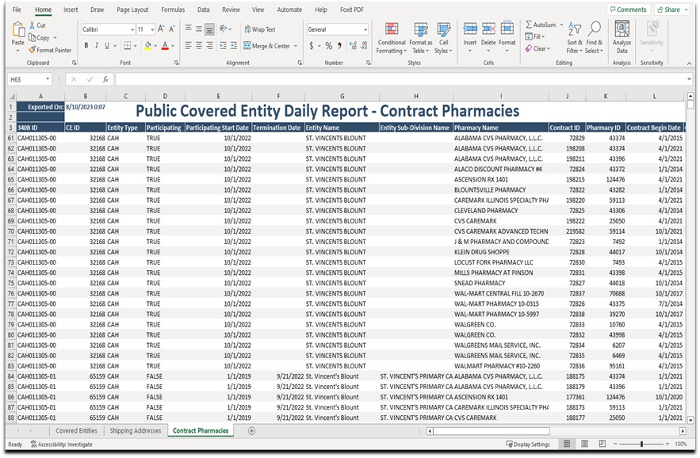Toggle Wrap Text
This screenshot has height=458, width=700.
[x=260, y=29]
